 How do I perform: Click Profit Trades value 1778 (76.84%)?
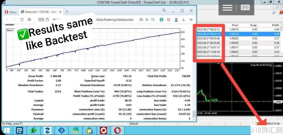tap(122, 96)
